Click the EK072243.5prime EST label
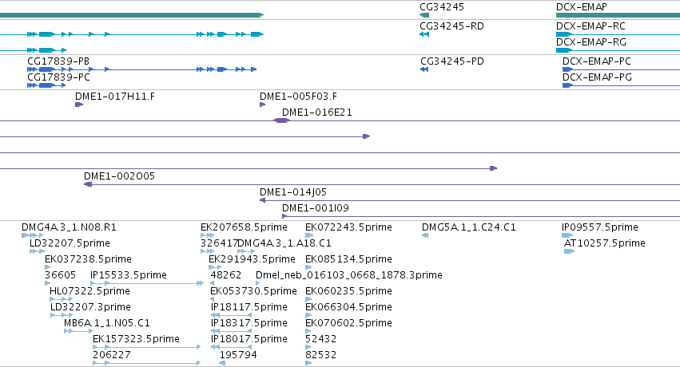680x367 pixels. (348, 227)
